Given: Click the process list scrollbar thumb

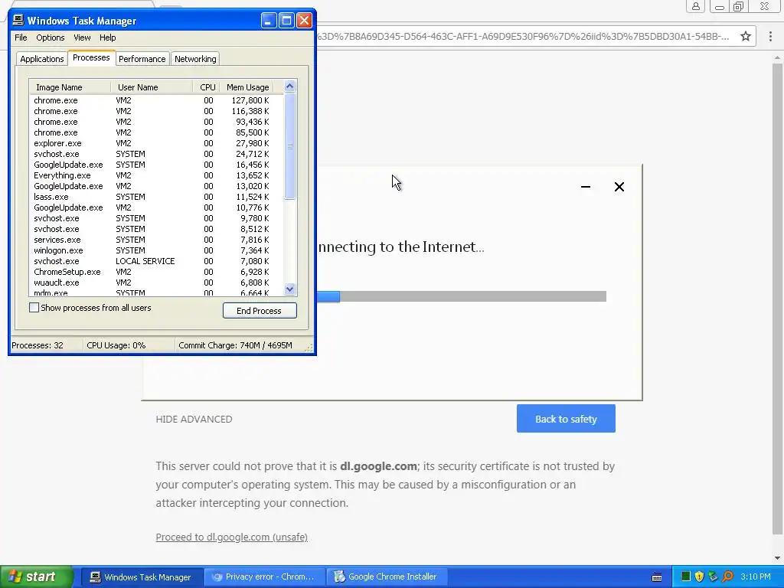Looking at the screenshot, I should [289, 146].
